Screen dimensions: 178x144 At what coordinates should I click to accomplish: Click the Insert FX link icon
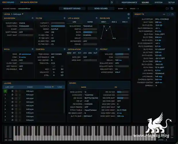click(164, 14)
